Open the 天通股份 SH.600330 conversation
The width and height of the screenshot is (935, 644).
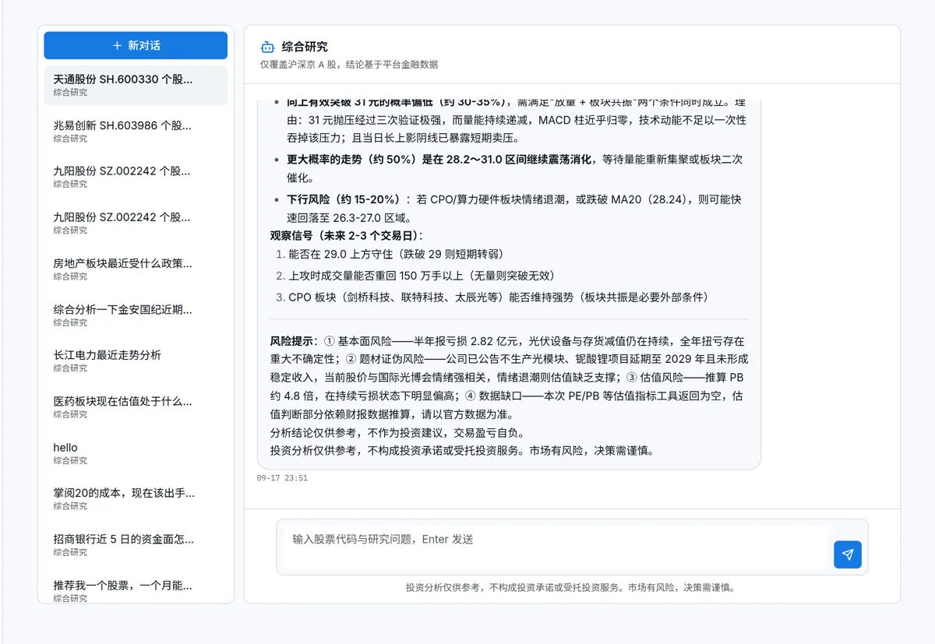[136, 85]
